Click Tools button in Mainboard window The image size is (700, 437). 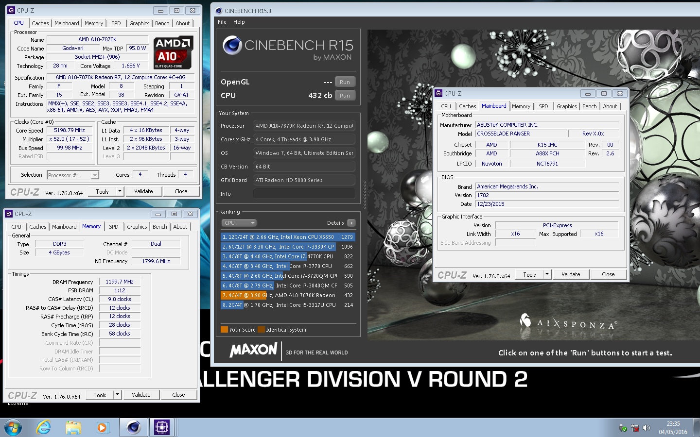(x=530, y=274)
